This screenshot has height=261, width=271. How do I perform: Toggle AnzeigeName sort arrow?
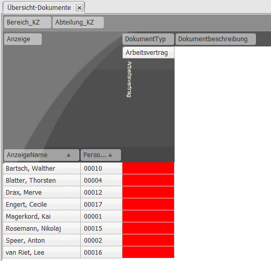click(69, 155)
